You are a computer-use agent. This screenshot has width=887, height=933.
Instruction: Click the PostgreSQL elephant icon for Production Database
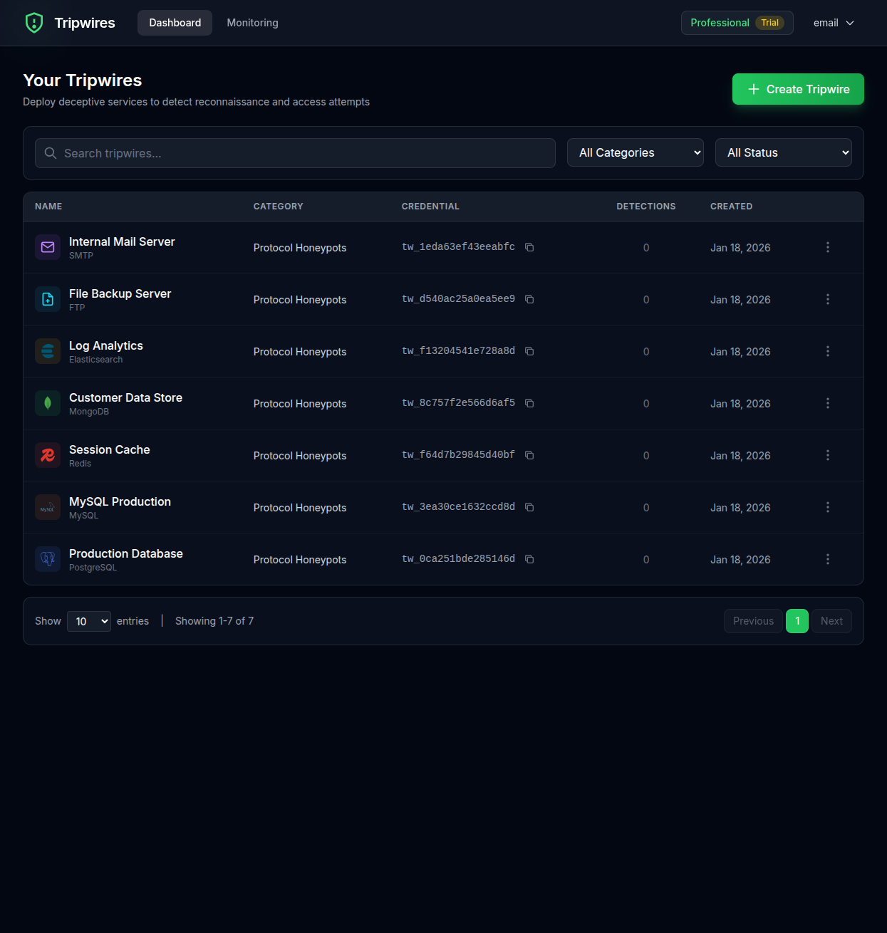pyautogui.click(x=47, y=559)
